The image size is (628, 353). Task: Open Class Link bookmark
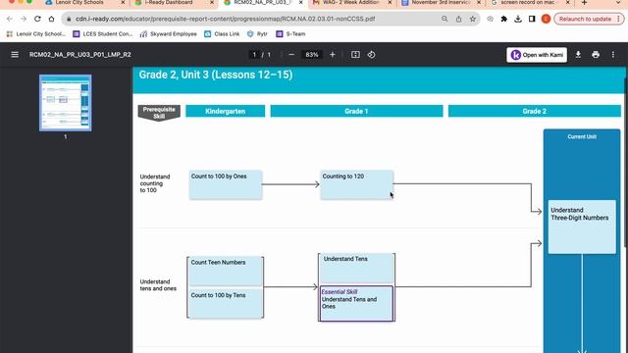[x=222, y=34]
